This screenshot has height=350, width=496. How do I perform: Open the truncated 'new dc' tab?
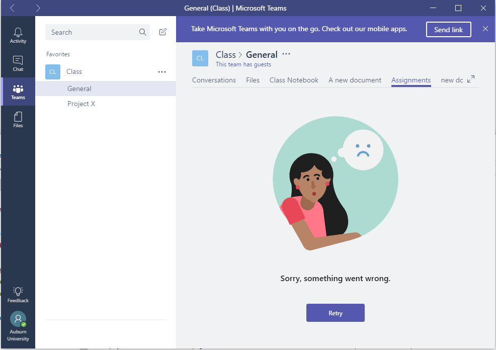(452, 80)
